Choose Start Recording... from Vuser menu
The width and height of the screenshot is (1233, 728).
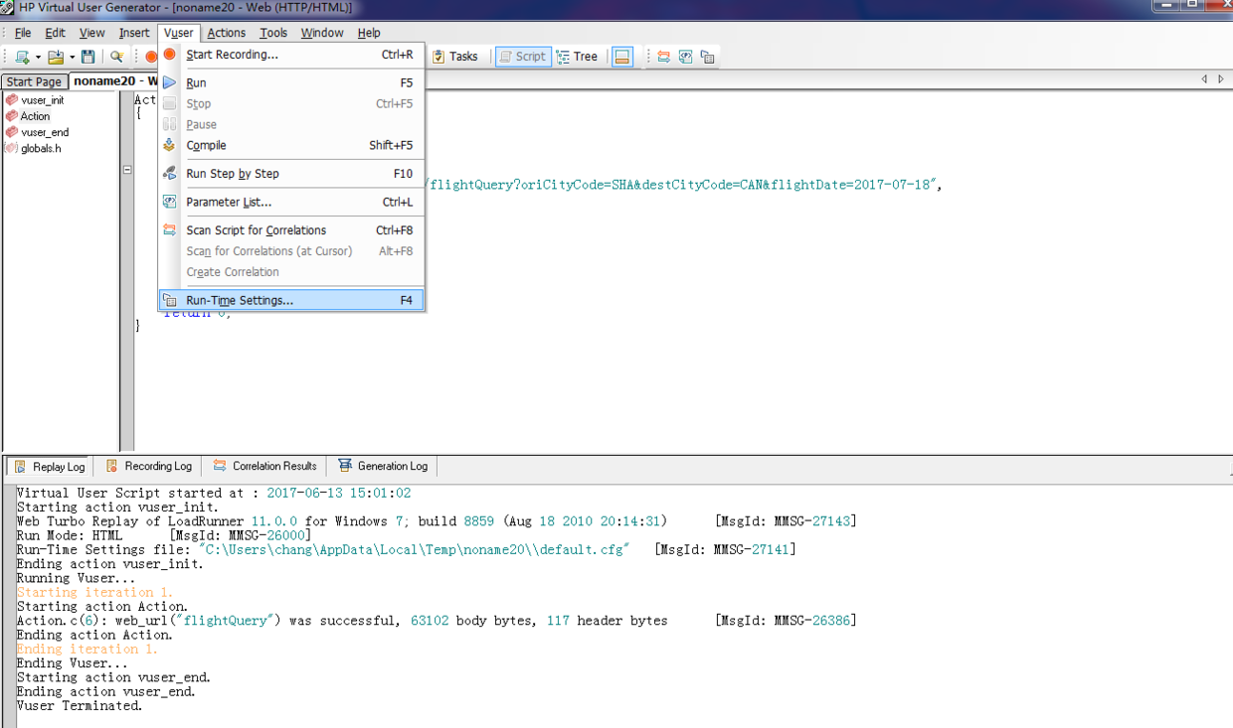click(291, 55)
